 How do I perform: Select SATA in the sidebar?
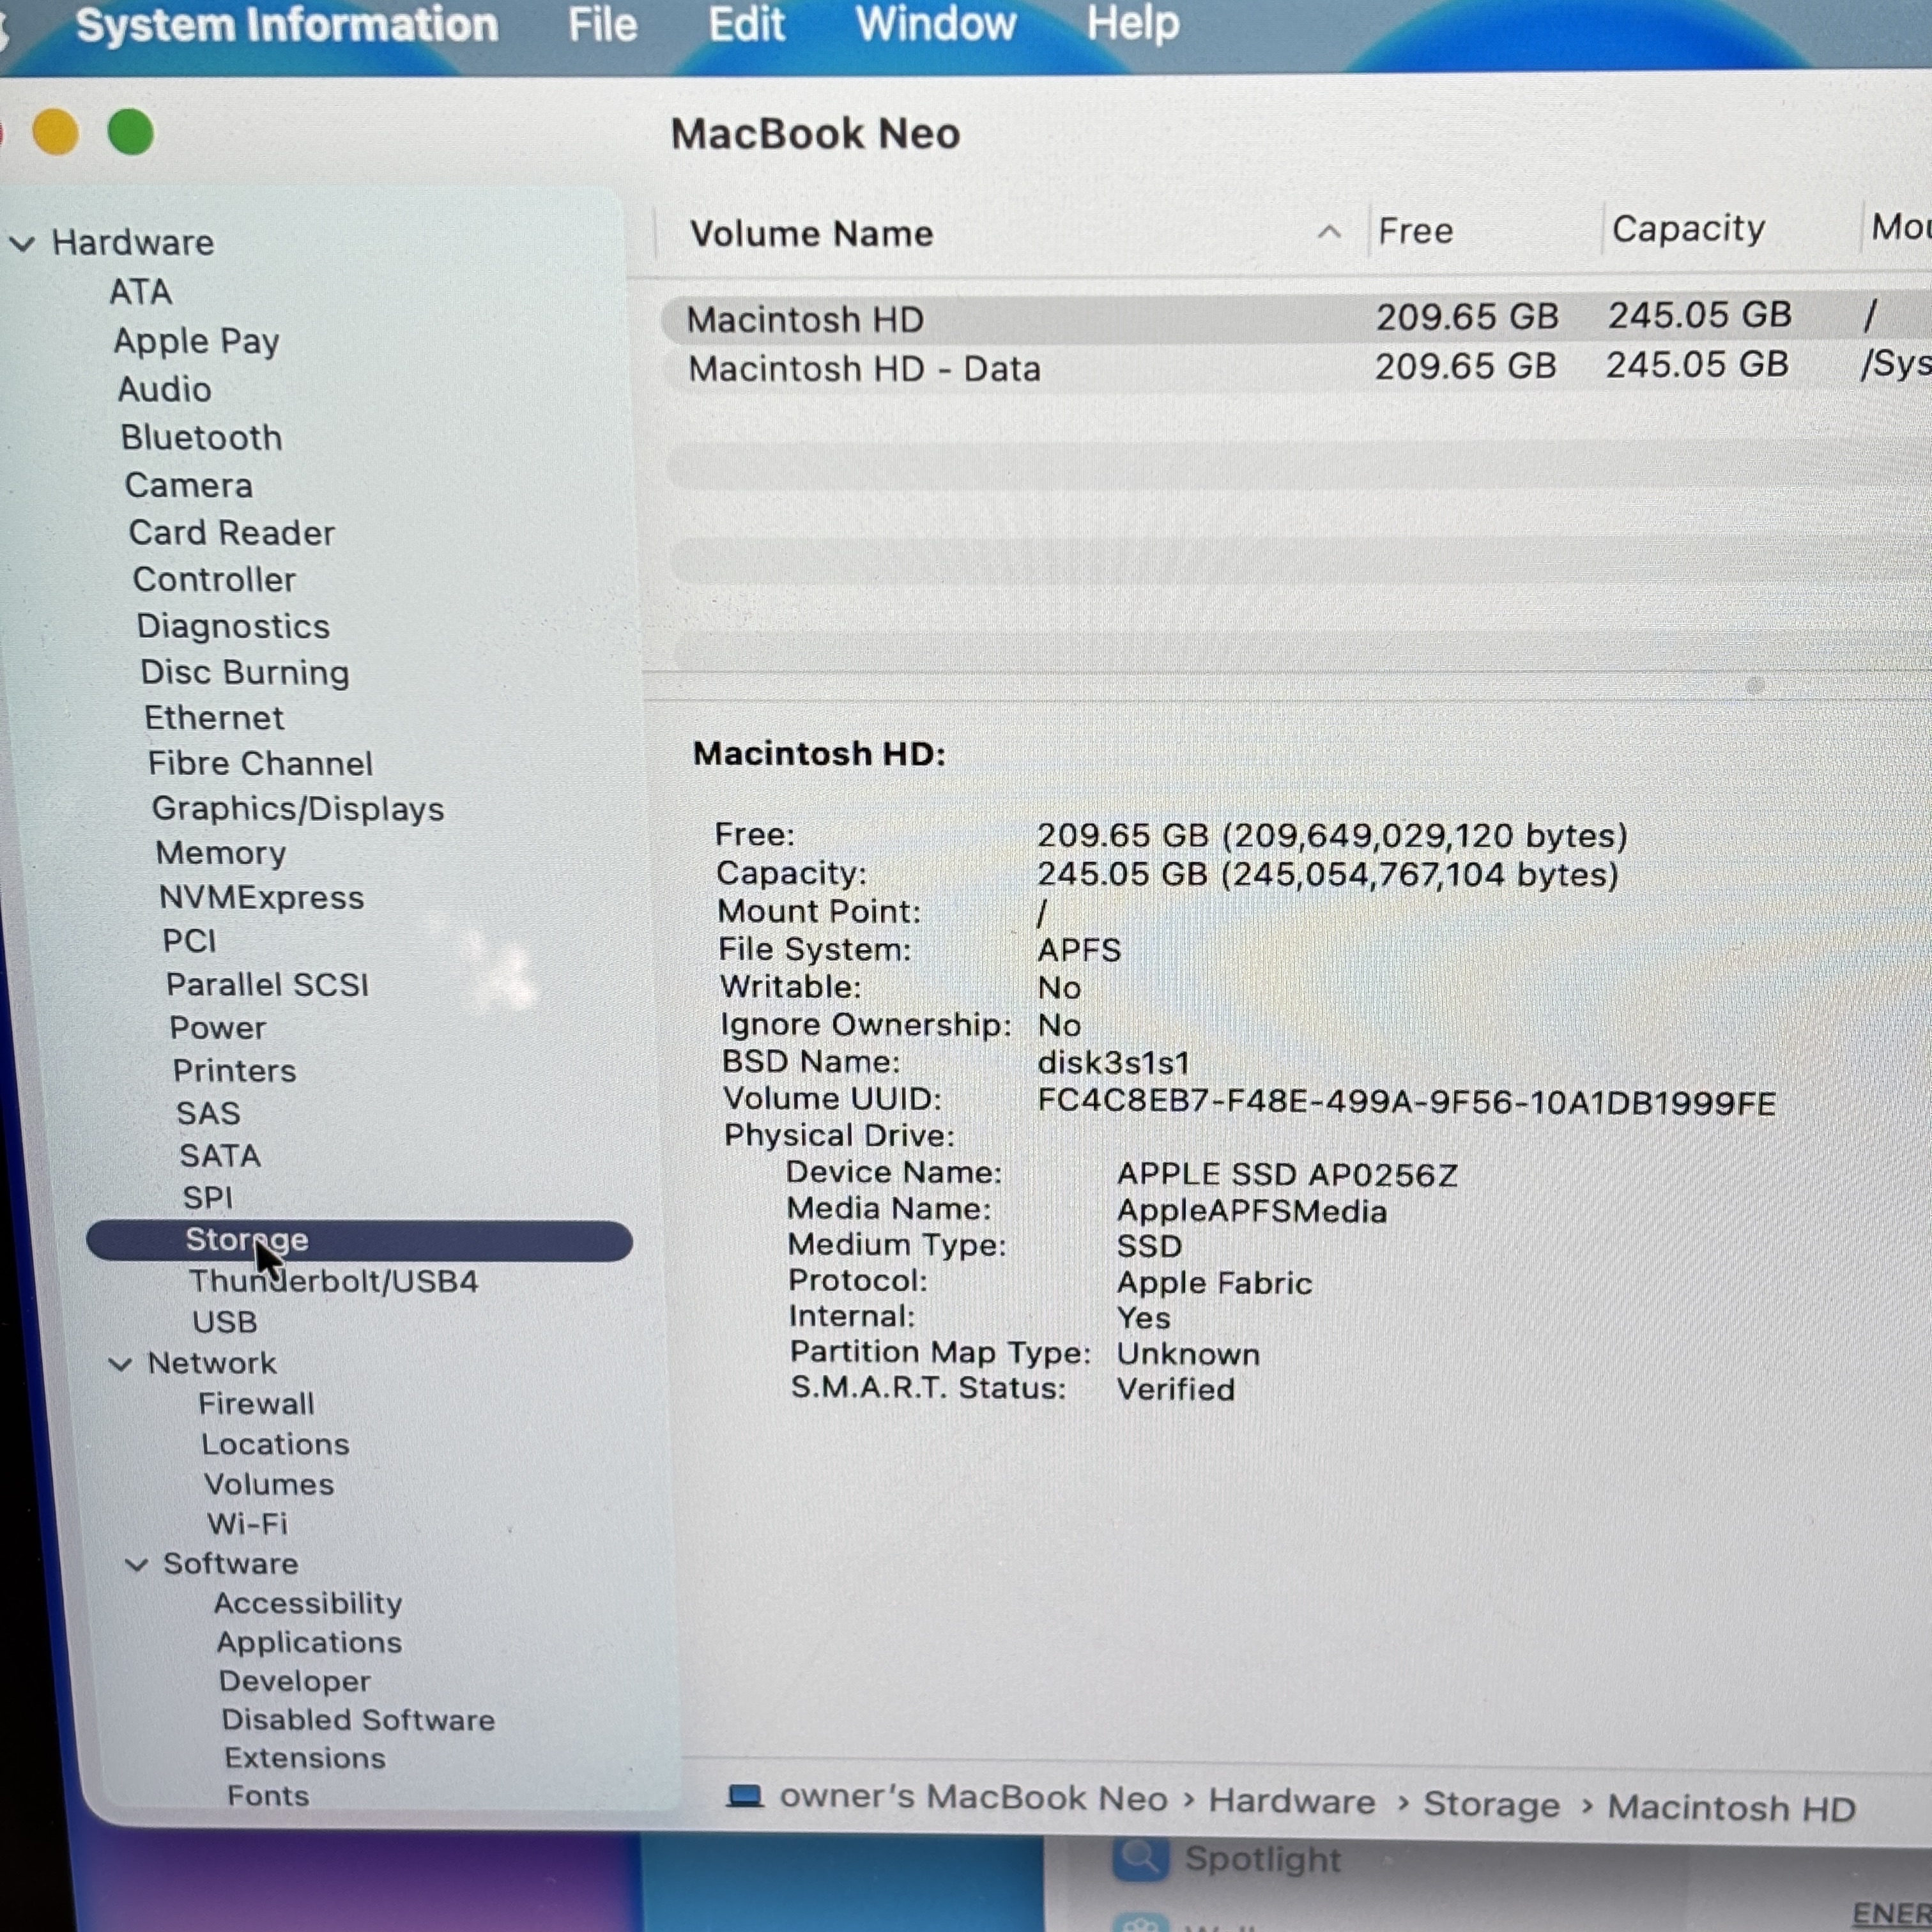[x=220, y=1155]
